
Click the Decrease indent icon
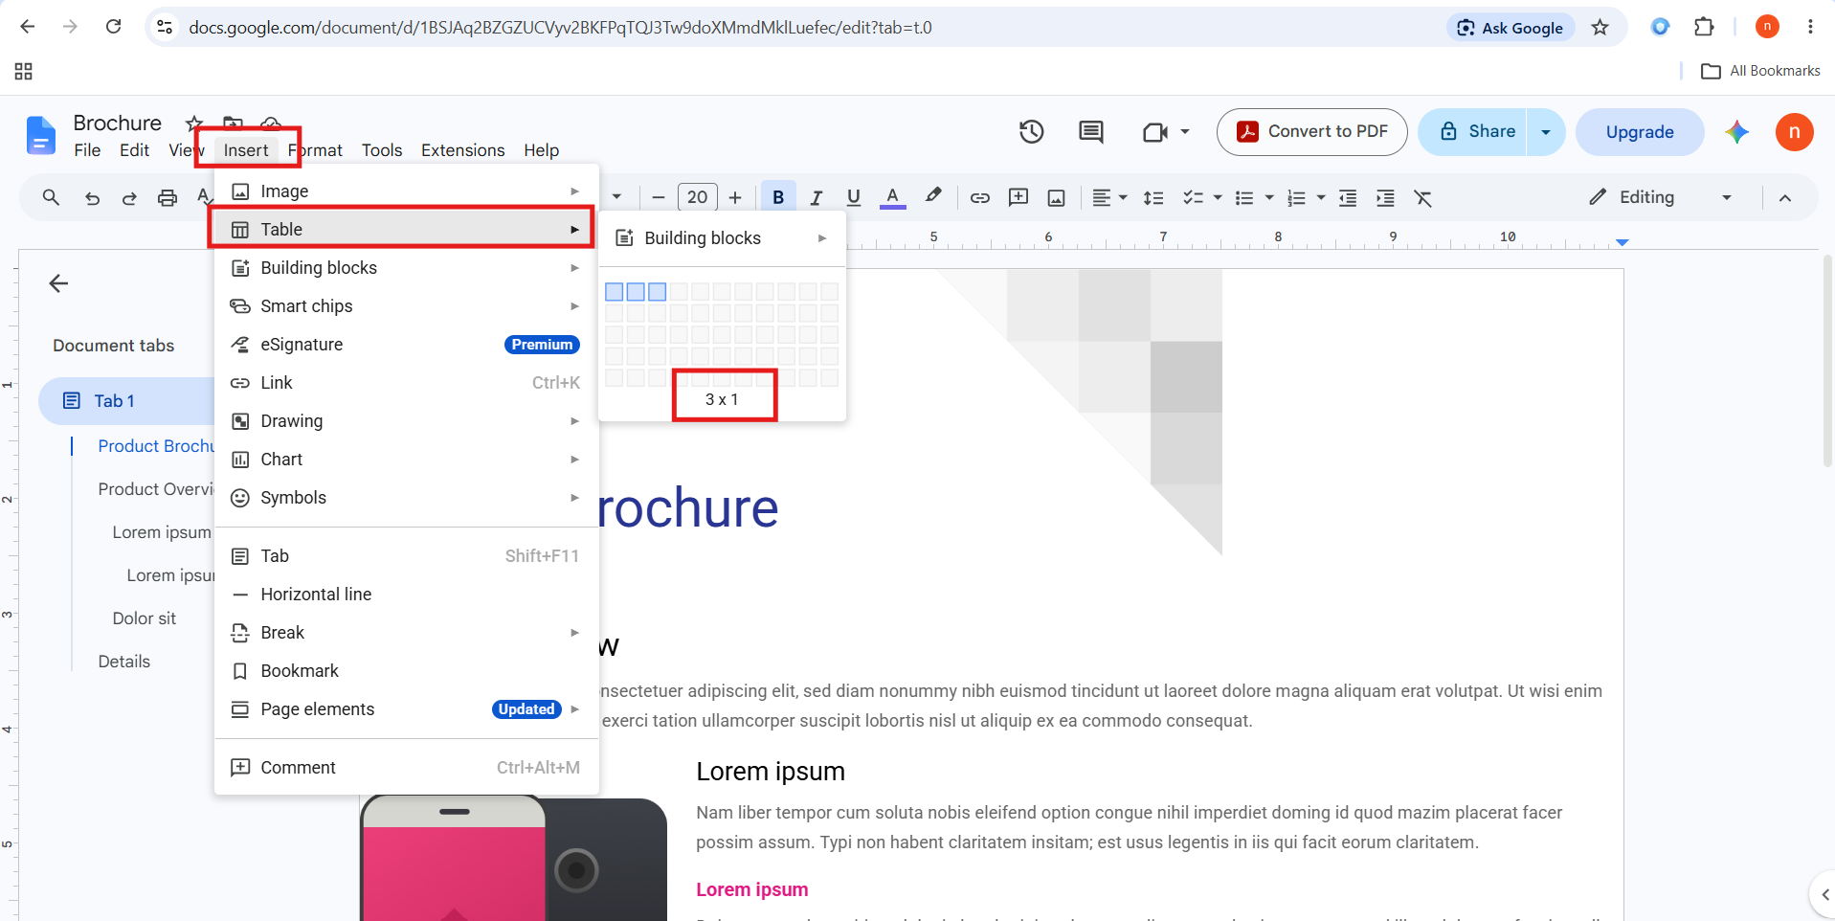(x=1348, y=197)
